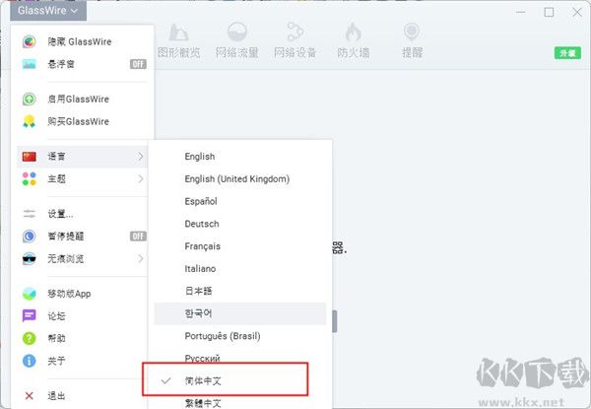Click the green enable GlassWire (启用) icon
The width and height of the screenshot is (591, 409).
coord(29,99)
